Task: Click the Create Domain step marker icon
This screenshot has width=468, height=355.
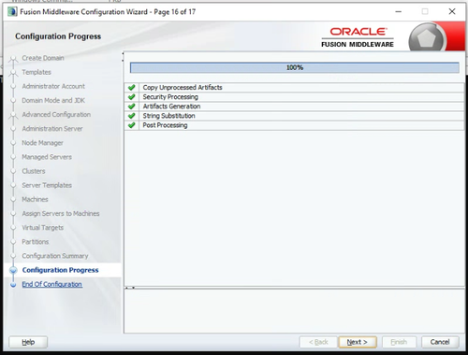Action: pos(13,59)
